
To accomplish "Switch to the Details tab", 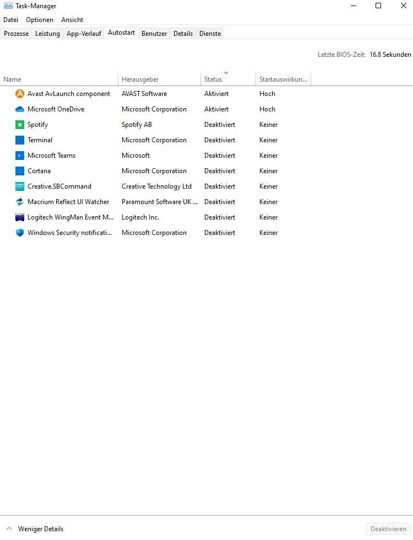I will pyautogui.click(x=183, y=34).
